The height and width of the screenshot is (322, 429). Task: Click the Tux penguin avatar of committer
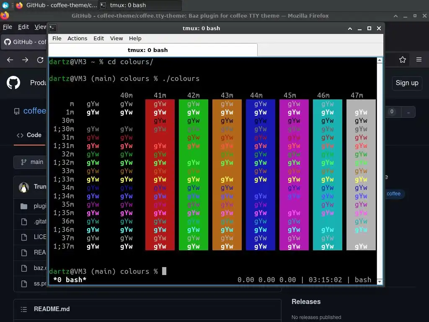pos(24,187)
